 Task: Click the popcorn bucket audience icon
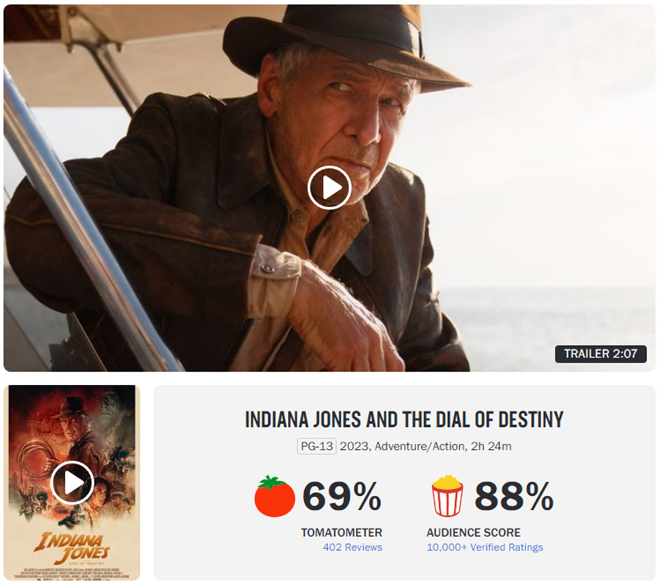tap(447, 496)
